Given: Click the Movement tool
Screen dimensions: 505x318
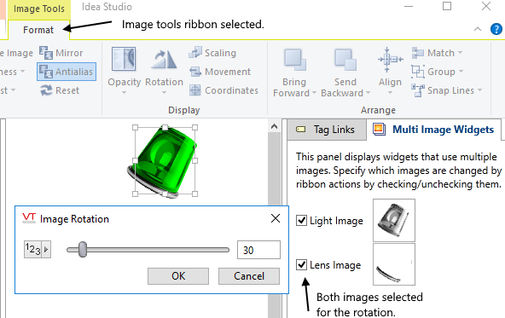Looking at the screenshot, I should click(220, 72).
